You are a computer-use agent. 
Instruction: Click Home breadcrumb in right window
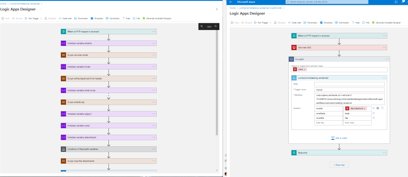233,8
